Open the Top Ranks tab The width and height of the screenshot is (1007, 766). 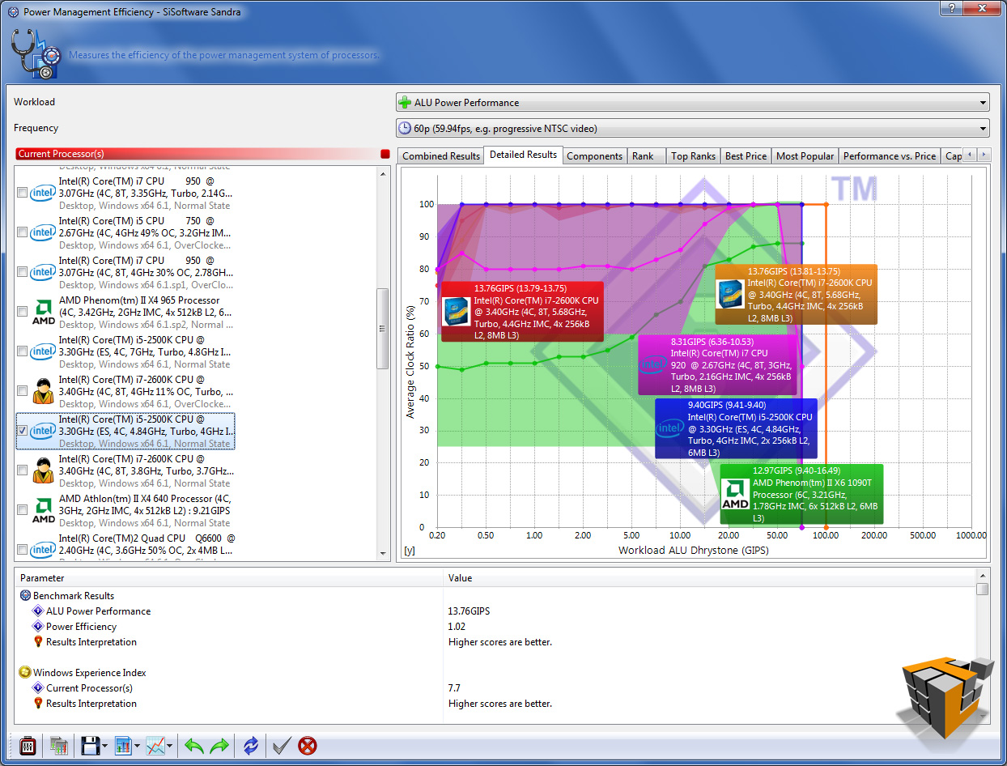[694, 156]
